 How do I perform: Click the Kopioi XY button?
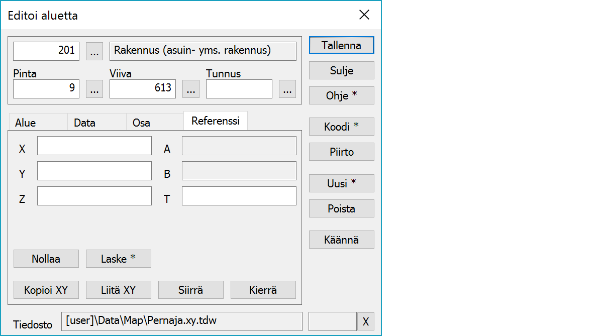click(x=46, y=290)
